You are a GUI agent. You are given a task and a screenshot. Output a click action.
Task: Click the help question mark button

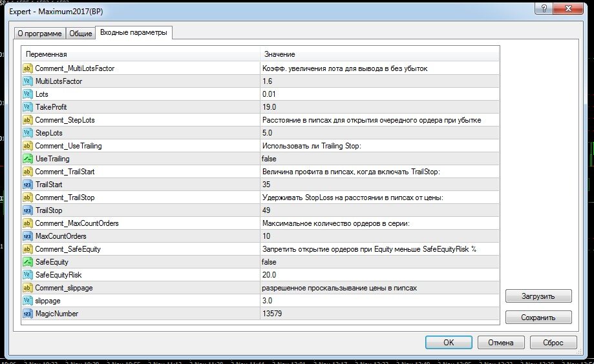pyautogui.click(x=544, y=8)
